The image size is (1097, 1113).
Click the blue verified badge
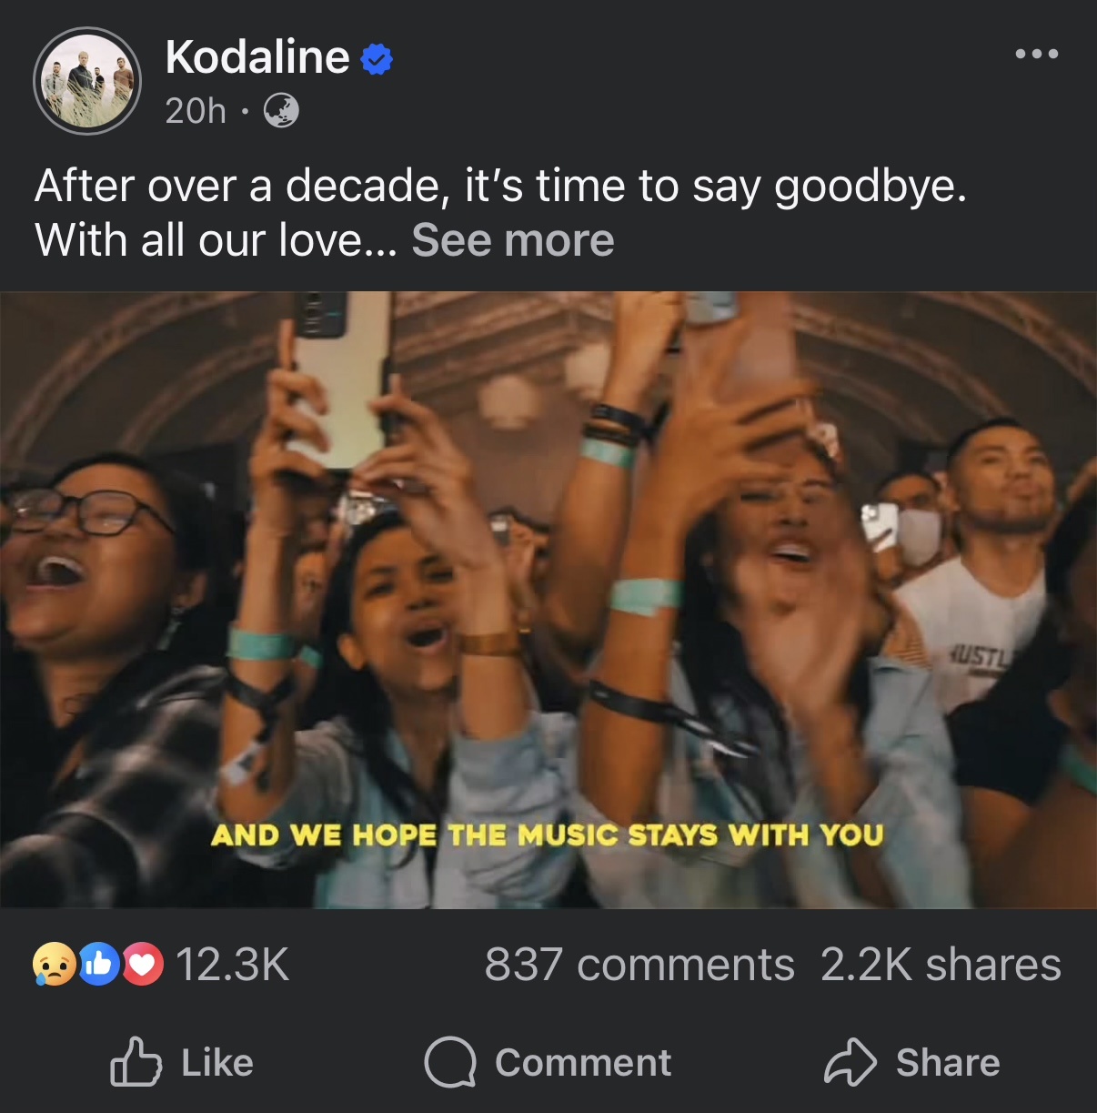(x=377, y=59)
